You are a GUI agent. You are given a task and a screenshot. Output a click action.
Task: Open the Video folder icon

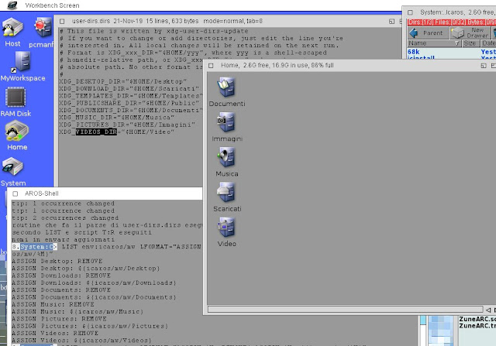coord(227,232)
